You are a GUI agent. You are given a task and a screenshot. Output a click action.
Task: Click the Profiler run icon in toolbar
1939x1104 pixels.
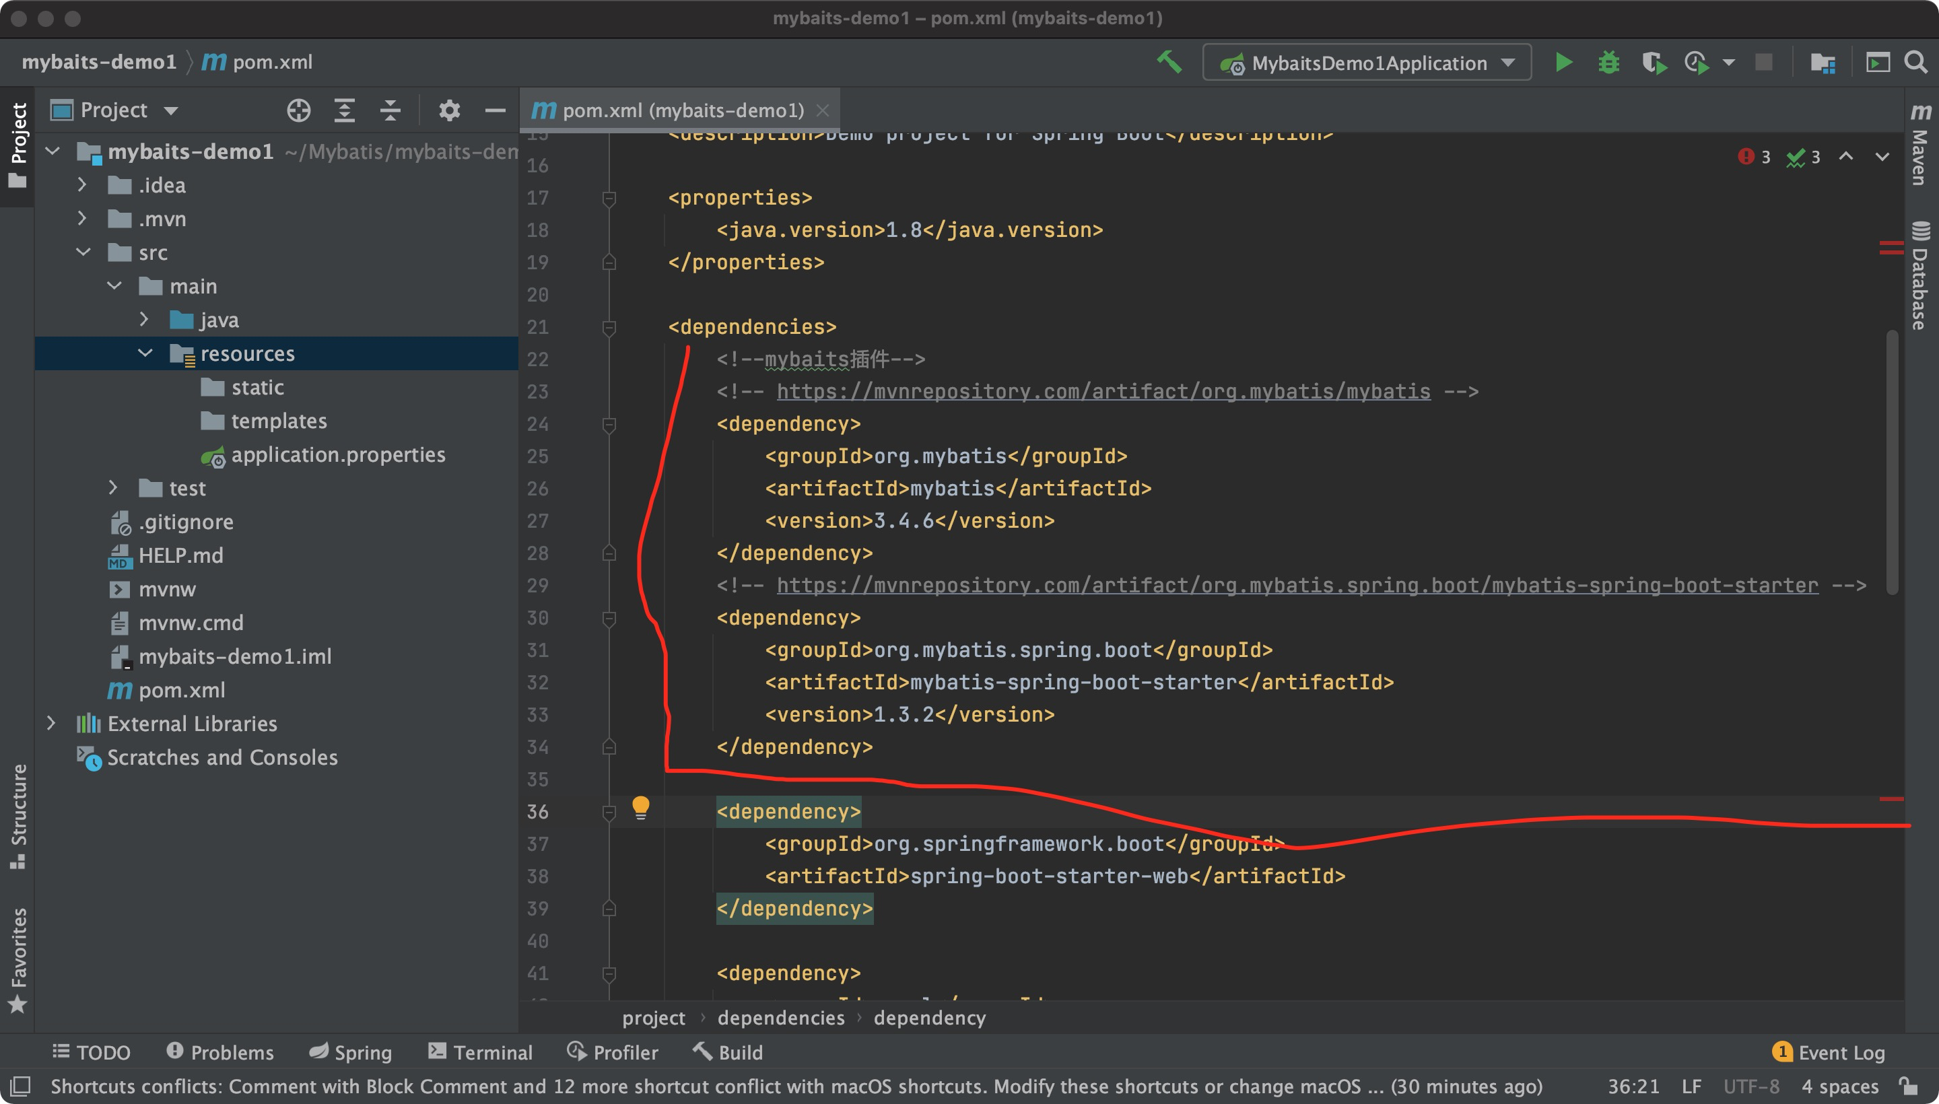point(1697,62)
